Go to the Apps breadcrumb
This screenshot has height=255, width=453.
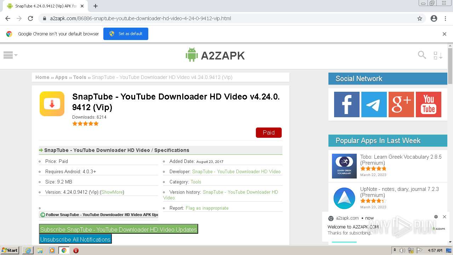coord(61,77)
